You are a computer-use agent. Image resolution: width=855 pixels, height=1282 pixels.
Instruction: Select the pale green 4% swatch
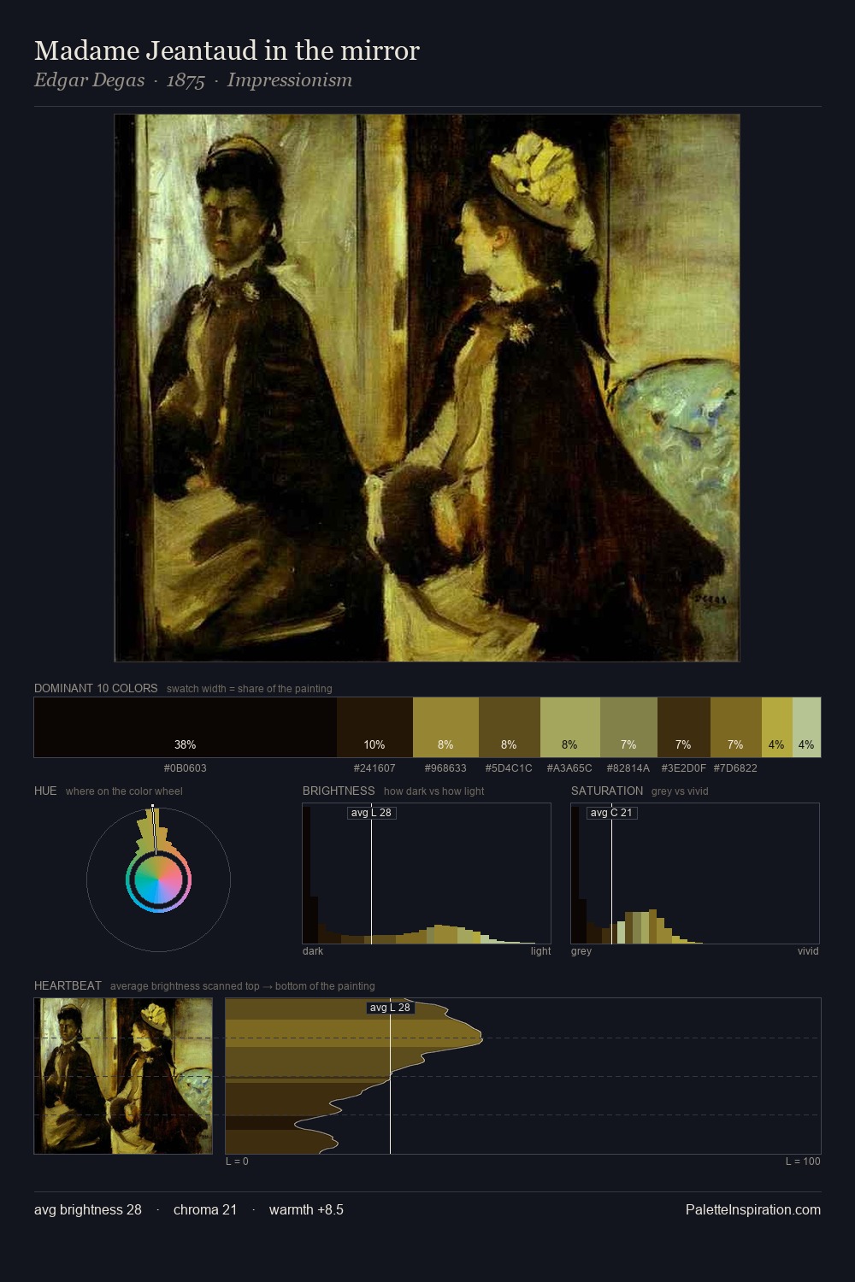point(806,727)
